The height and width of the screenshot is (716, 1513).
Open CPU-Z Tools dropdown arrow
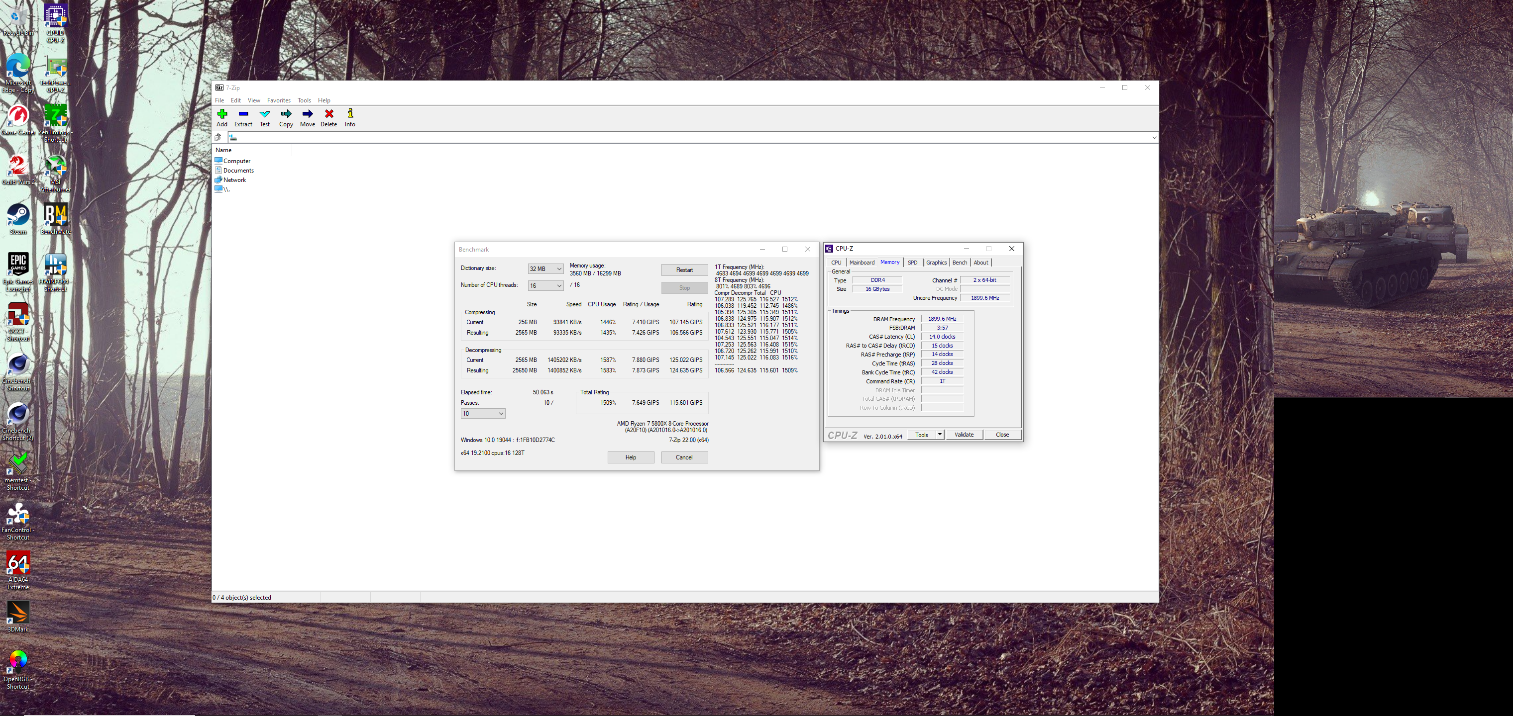point(940,435)
